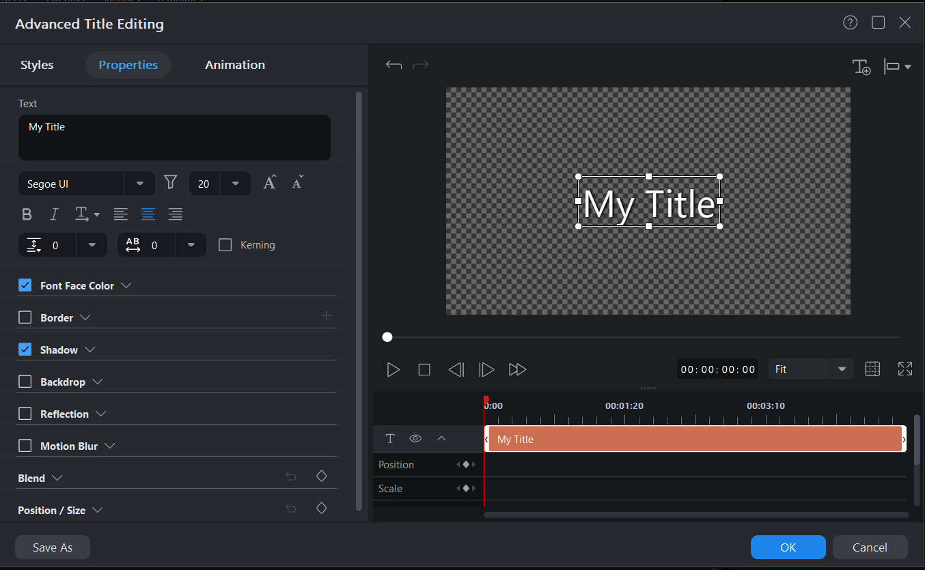
Task: Toggle visibility of the My Title track
Action: coord(415,438)
